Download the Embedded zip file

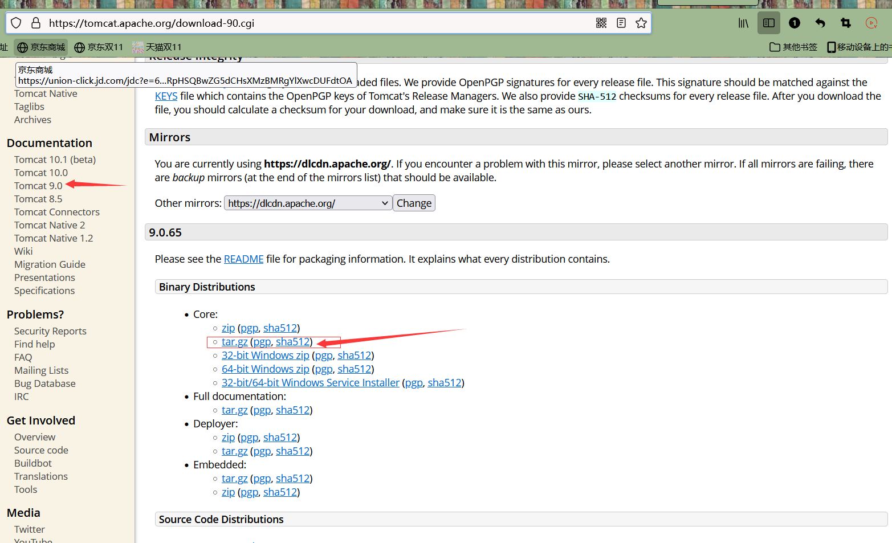pos(229,492)
